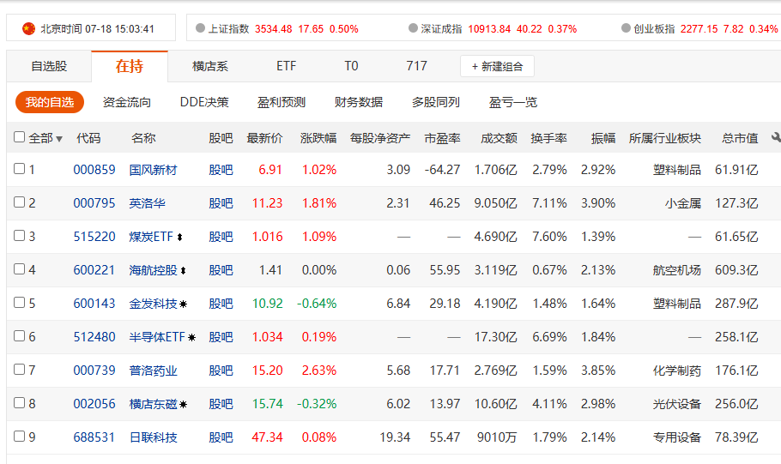Open stock code link 000859
The image size is (781, 464).
pos(94,170)
